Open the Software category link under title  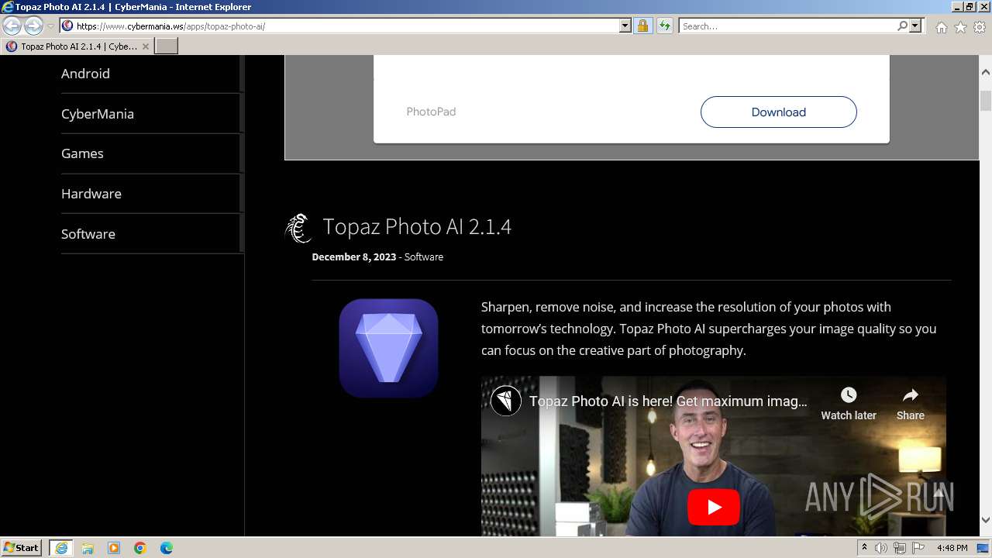point(424,257)
